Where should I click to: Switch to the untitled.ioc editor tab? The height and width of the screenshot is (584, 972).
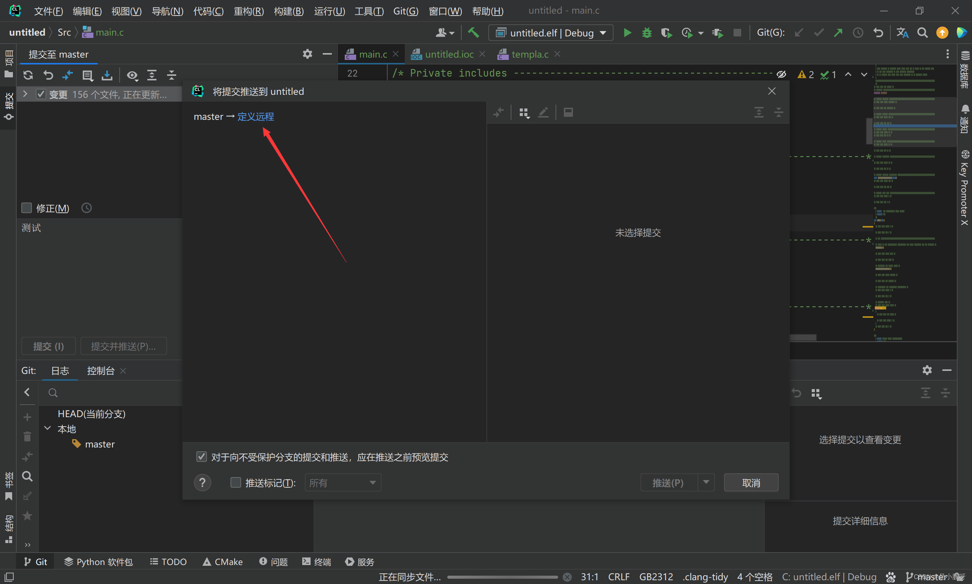tap(449, 54)
